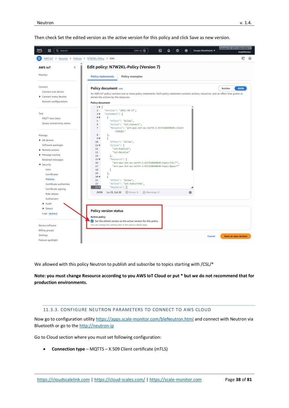Expand the Detect sidebar item
This screenshot has width=289, height=408.
pyautogui.click(x=43, y=209)
